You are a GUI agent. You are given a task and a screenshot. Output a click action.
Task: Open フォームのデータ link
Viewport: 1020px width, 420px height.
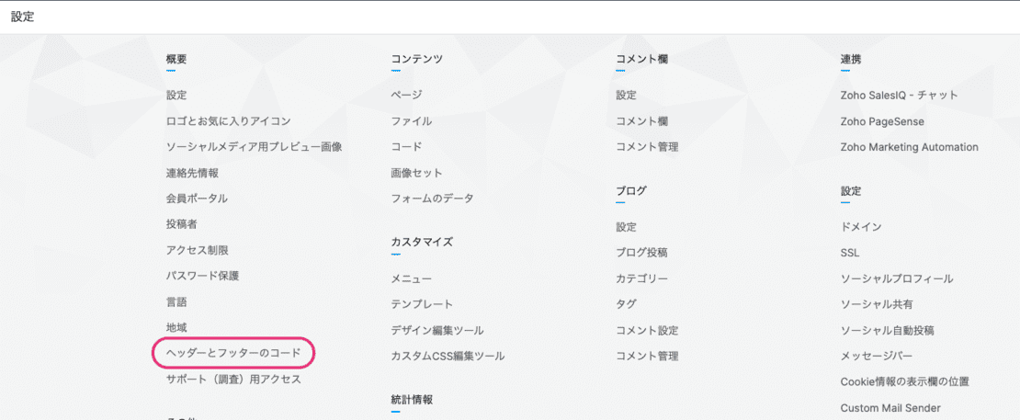pos(432,199)
